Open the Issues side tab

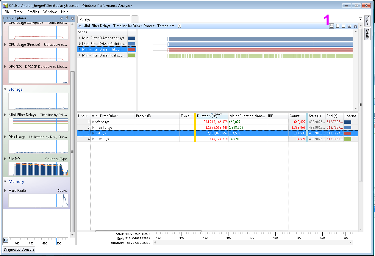tap(367, 21)
